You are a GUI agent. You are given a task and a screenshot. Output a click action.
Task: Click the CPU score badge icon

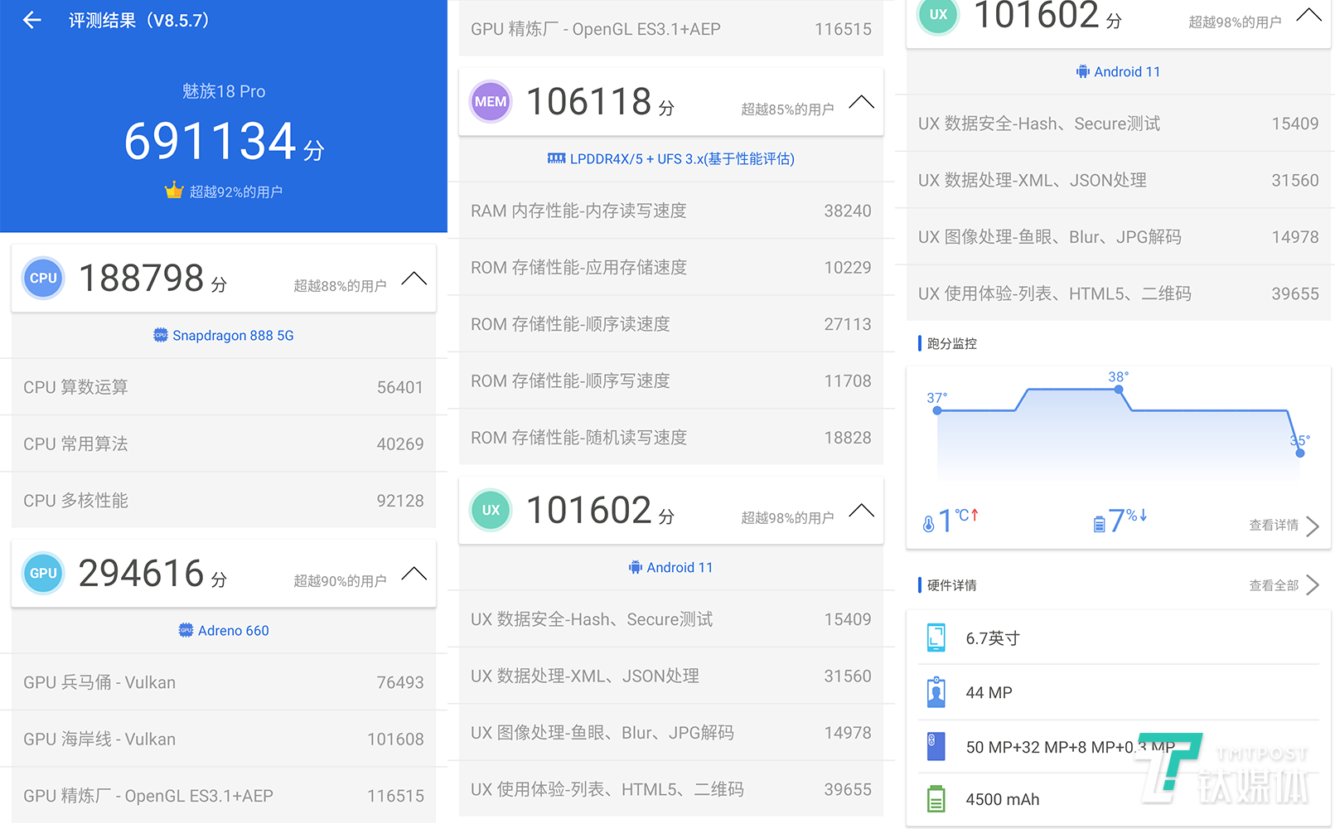point(42,279)
